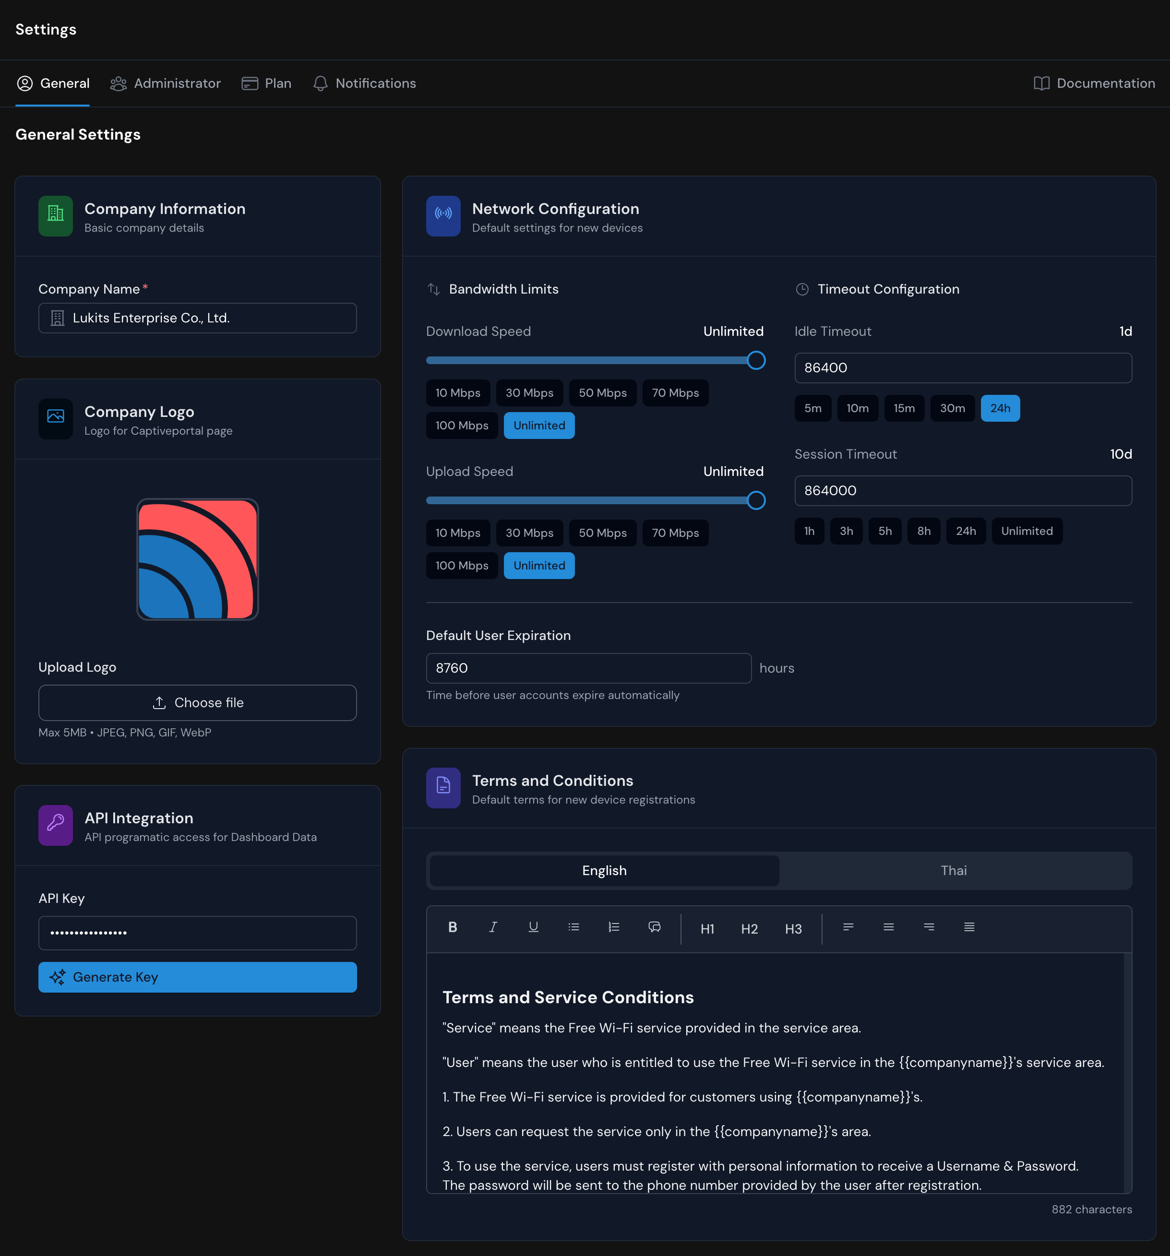Open Documentation from the top bar

[x=1095, y=83]
